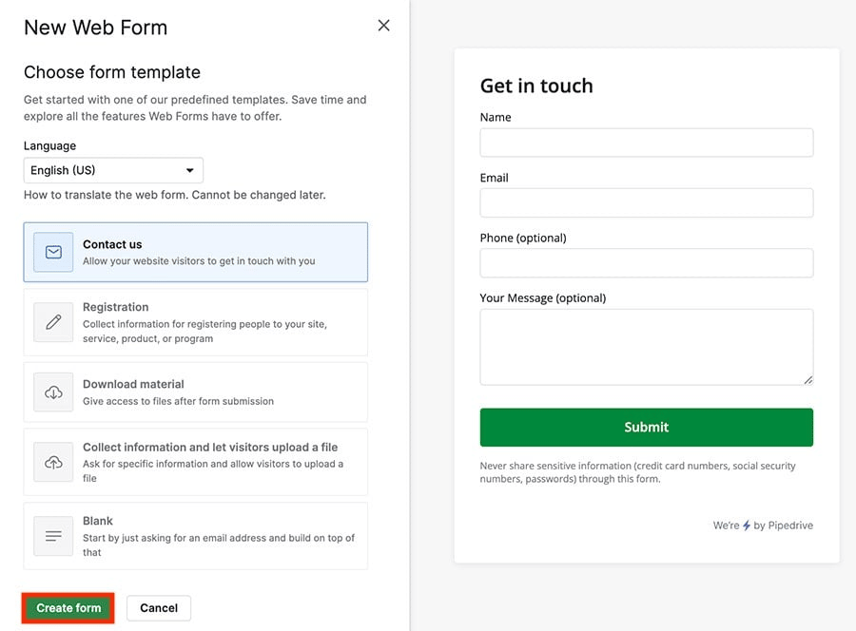
Task: Select the Contact us envelope icon
Action: tap(52, 252)
